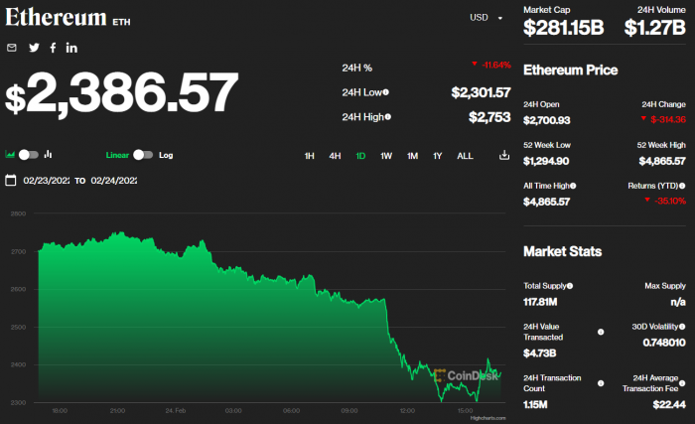
Task: Select the 1H time range
Action: point(310,156)
